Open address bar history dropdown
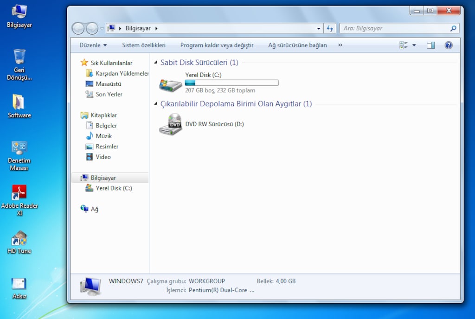Image resolution: width=475 pixels, height=319 pixels. 319,28
